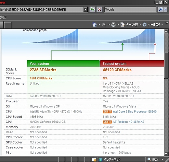
Task: Click the vertical scrollbar thumb
Action: (166, 65)
